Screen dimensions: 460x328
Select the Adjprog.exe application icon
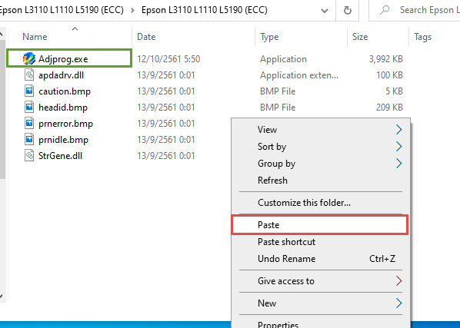[29, 58]
